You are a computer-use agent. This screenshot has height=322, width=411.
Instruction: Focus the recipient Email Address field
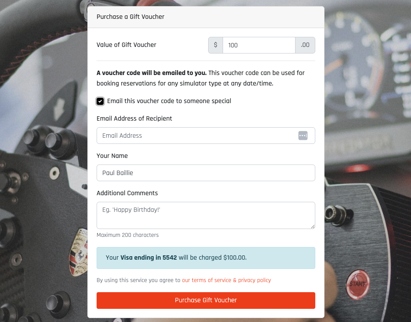(206, 136)
